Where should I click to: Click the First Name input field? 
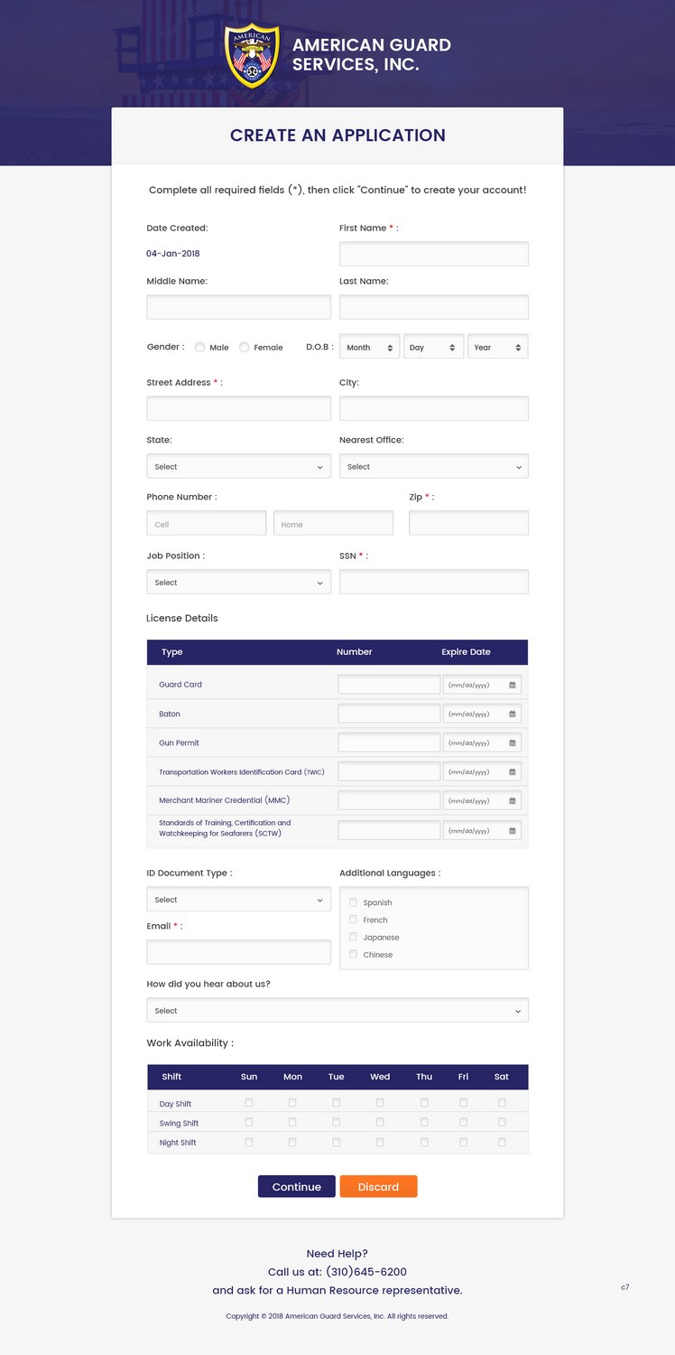(434, 253)
